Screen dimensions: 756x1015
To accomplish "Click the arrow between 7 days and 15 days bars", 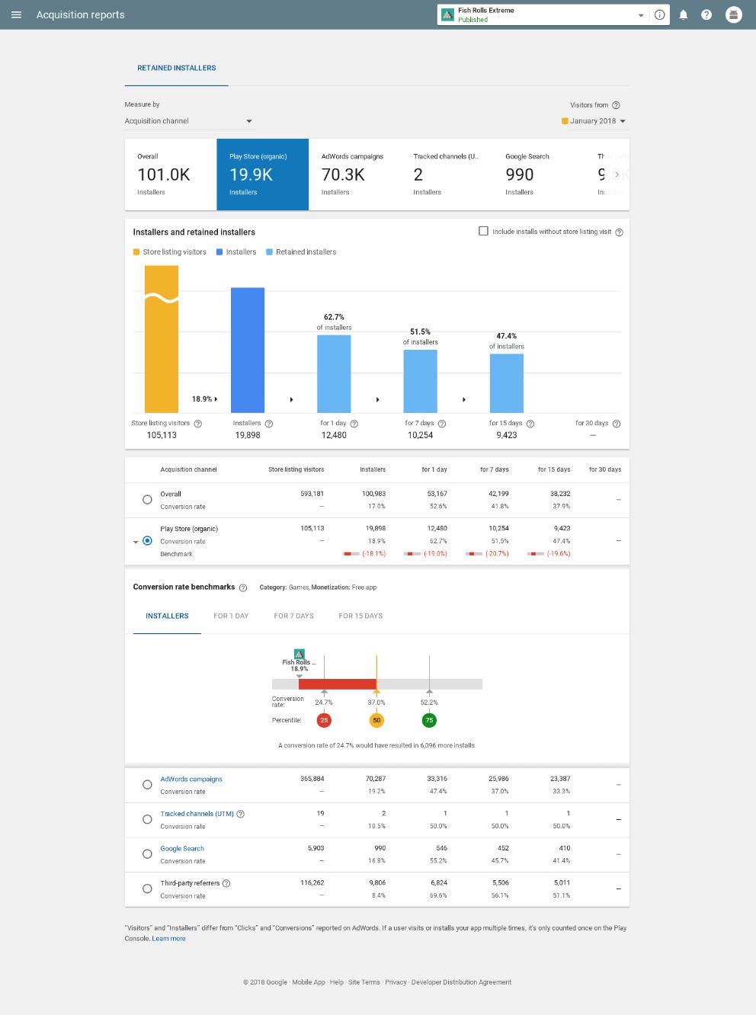I will [x=464, y=399].
